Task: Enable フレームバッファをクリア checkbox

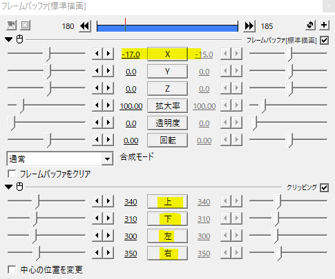Action: point(12,174)
